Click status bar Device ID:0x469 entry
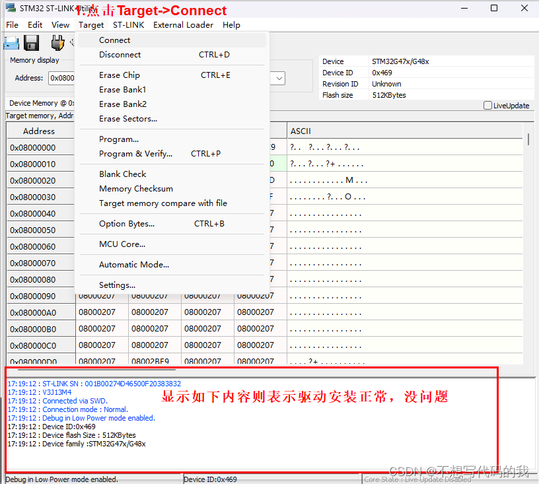539x484 pixels. click(x=210, y=479)
